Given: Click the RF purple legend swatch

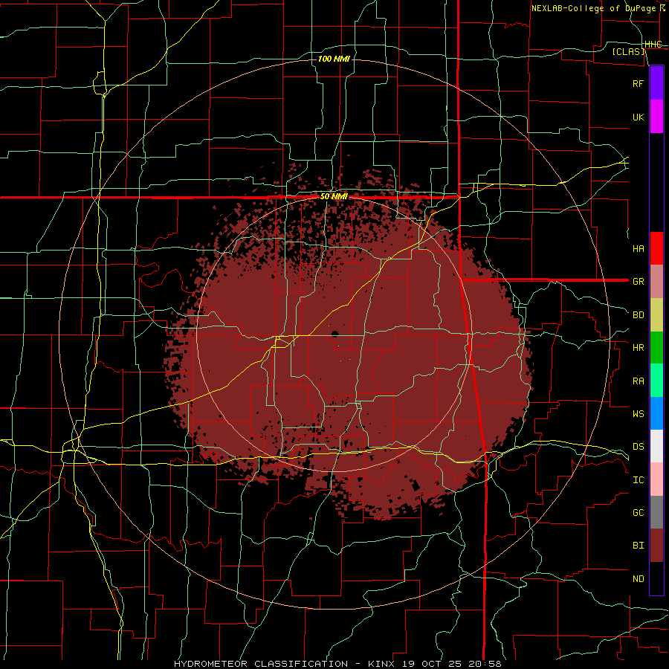Looking at the screenshot, I should tap(656, 83).
